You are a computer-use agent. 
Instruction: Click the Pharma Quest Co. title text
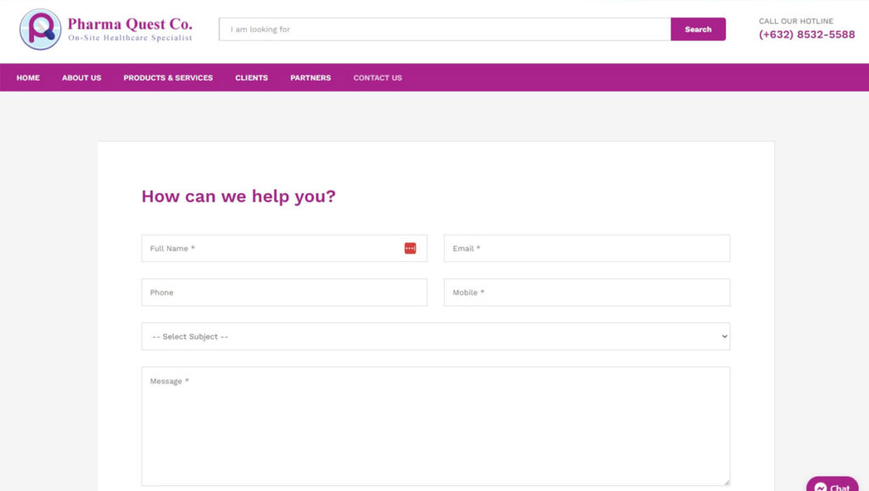point(130,24)
